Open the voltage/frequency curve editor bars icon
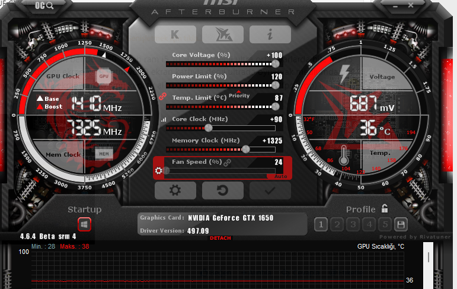 [x=164, y=119]
